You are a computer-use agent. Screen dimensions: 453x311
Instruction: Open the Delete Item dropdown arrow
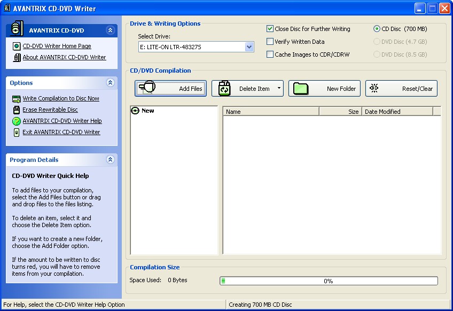tap(279, 88)
